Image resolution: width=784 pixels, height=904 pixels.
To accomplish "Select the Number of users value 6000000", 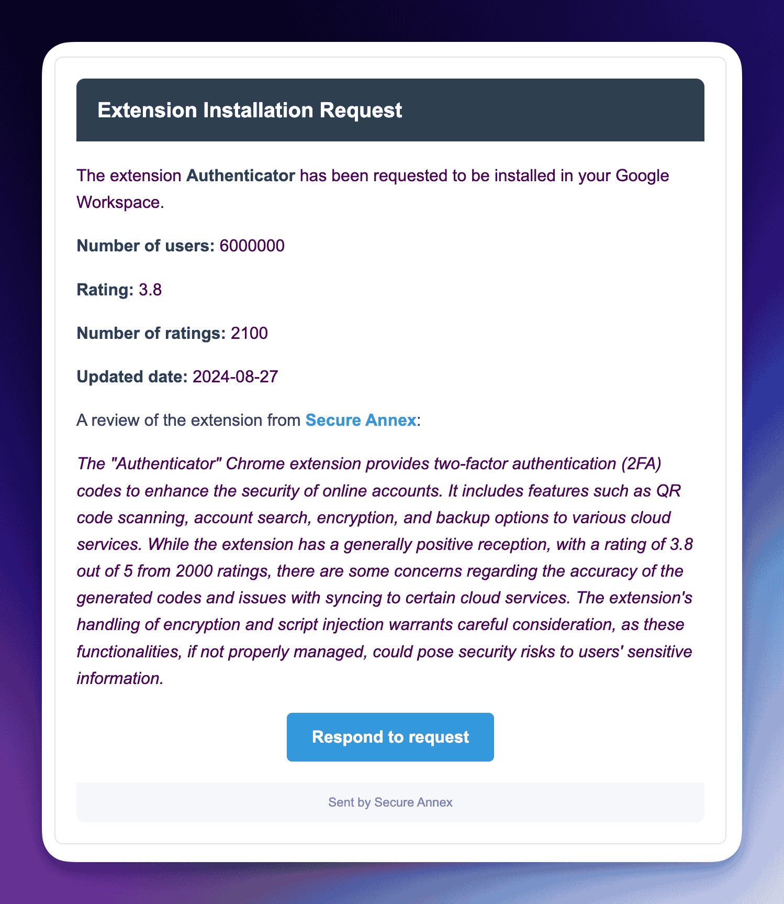I will pyautogui.click(x=251, y=245).
